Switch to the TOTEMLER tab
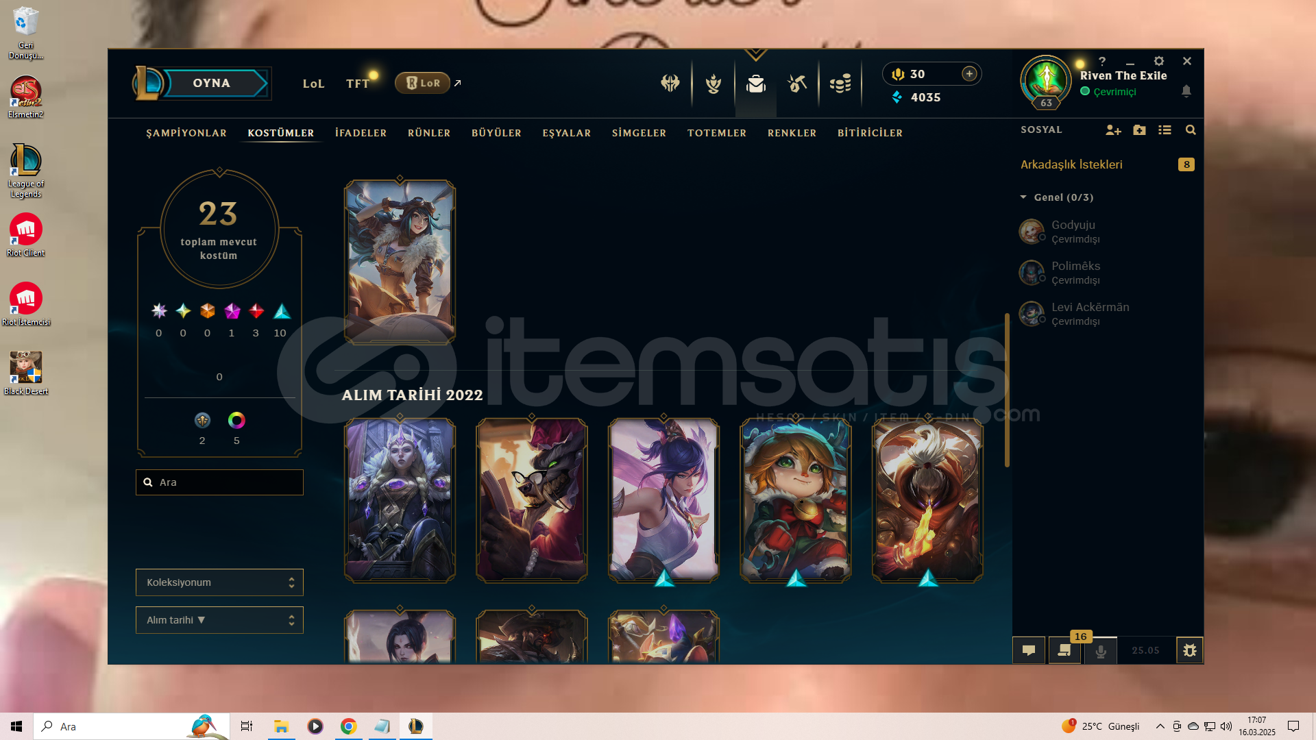 click(x=717, y=133)
